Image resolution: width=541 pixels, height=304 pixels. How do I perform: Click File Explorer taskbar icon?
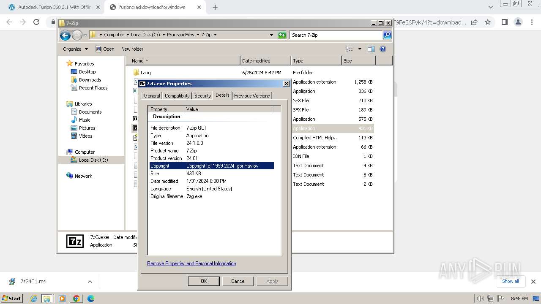pyautogui.click(x=47, y=299)
